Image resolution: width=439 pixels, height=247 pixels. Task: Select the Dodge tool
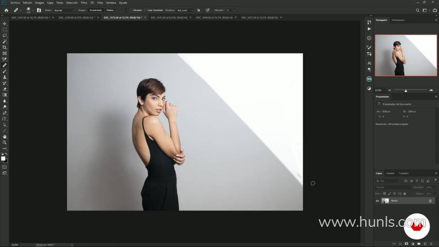[x=5, y=107]
